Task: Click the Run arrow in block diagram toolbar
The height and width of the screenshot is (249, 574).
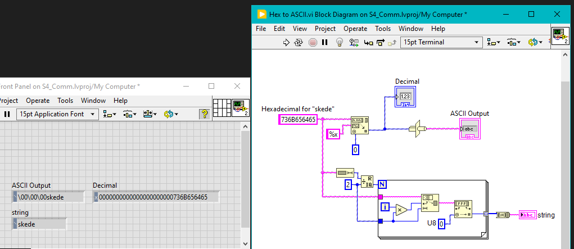Action: point(286,42)
